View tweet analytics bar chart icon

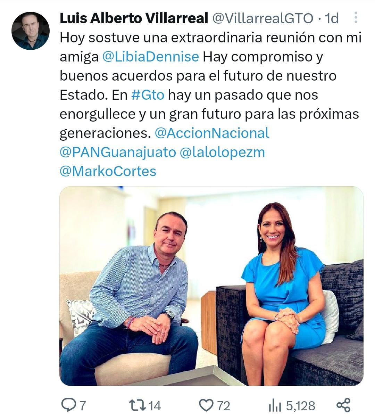tap(275, 405)
